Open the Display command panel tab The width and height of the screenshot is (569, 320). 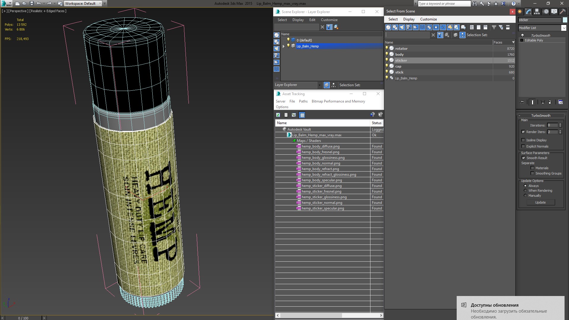click(554, 12)
